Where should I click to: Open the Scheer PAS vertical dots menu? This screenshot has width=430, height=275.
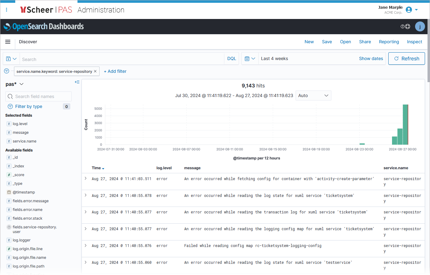pyautogui.click(x=7, y=10)
